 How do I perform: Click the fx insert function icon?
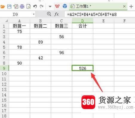(x=56, y=14)
